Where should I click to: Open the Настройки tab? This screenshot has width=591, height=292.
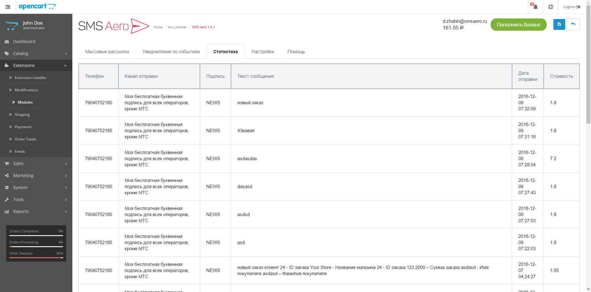(263, 52)
